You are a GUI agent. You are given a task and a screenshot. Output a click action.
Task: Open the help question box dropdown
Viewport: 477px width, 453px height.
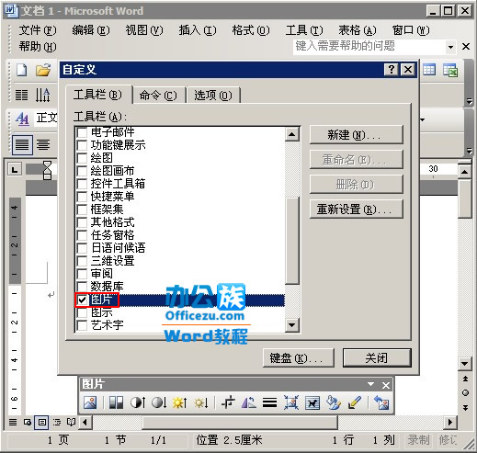pyautogui.click(x=450, y=47)
